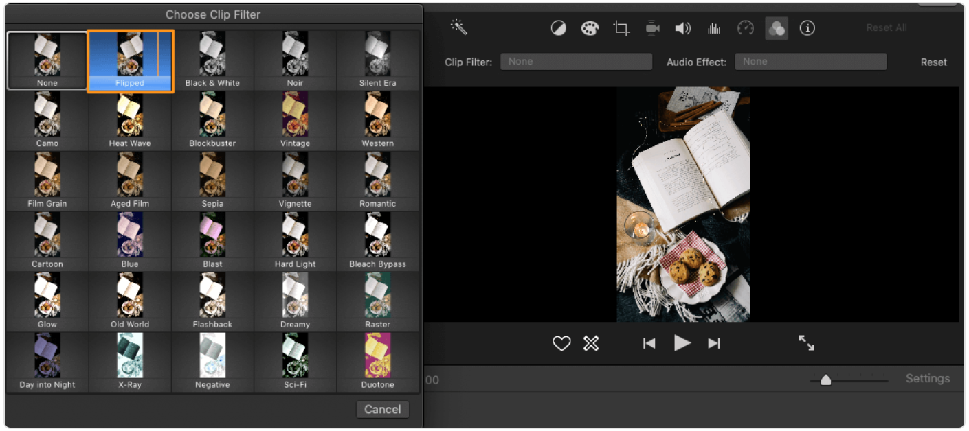Open the video stabilization camera icon
969x431 pixels.
[652, 28]
